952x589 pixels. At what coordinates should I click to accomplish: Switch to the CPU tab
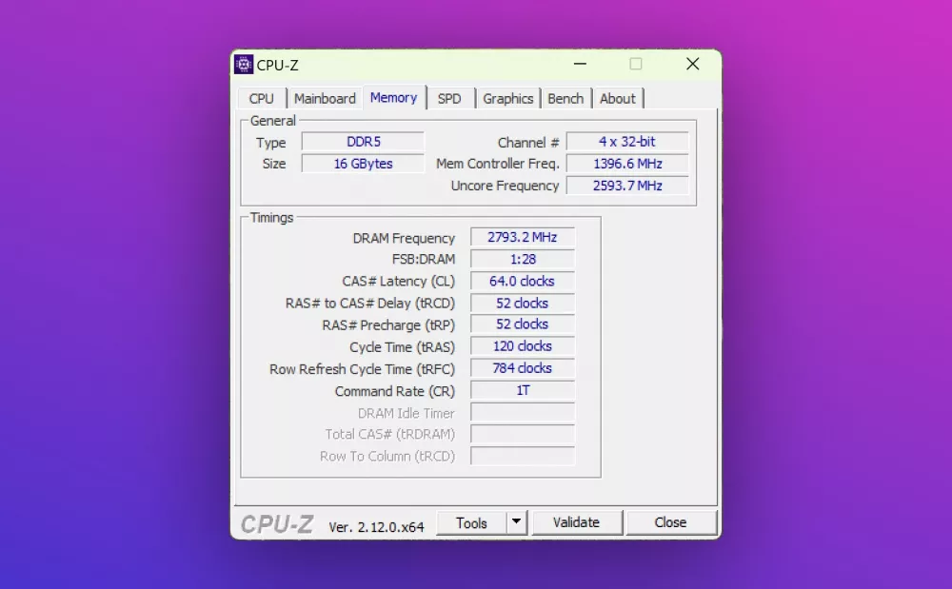(x=262, y=98)
